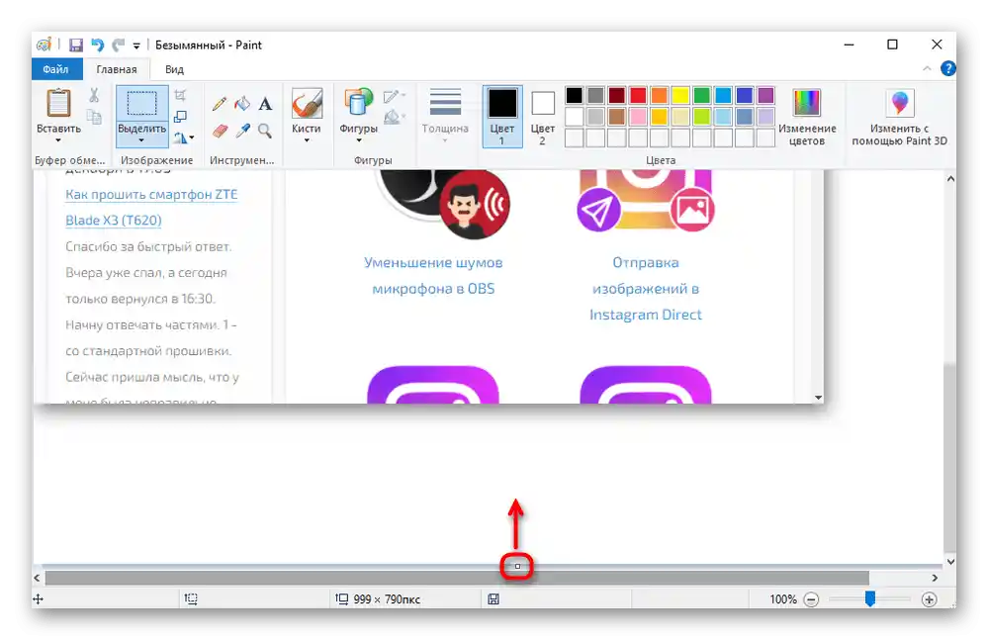Screen dimensions: 988x640
Task: Expand the Paste dropdown arrow
Action: click(58, 140)
